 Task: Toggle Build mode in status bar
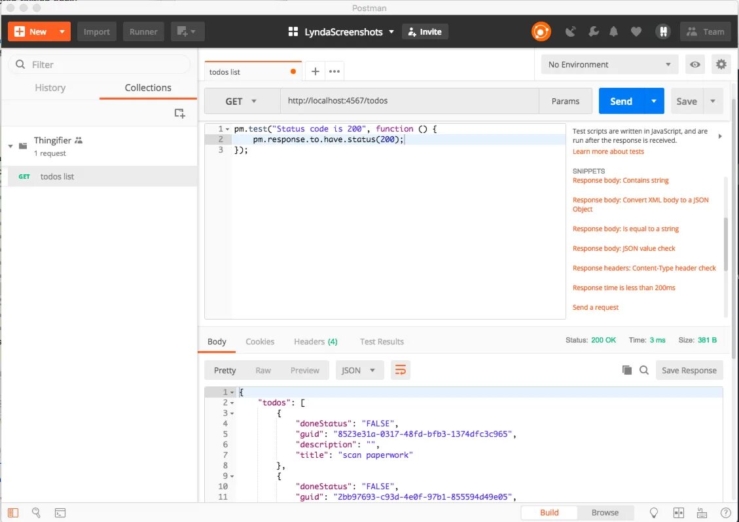(549, 513)
